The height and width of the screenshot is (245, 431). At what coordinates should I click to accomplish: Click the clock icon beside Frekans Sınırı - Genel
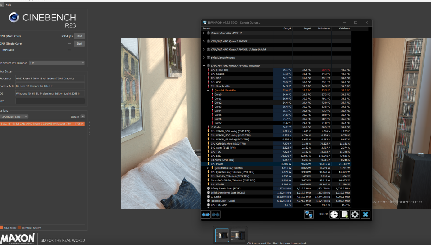pos(209,201)
